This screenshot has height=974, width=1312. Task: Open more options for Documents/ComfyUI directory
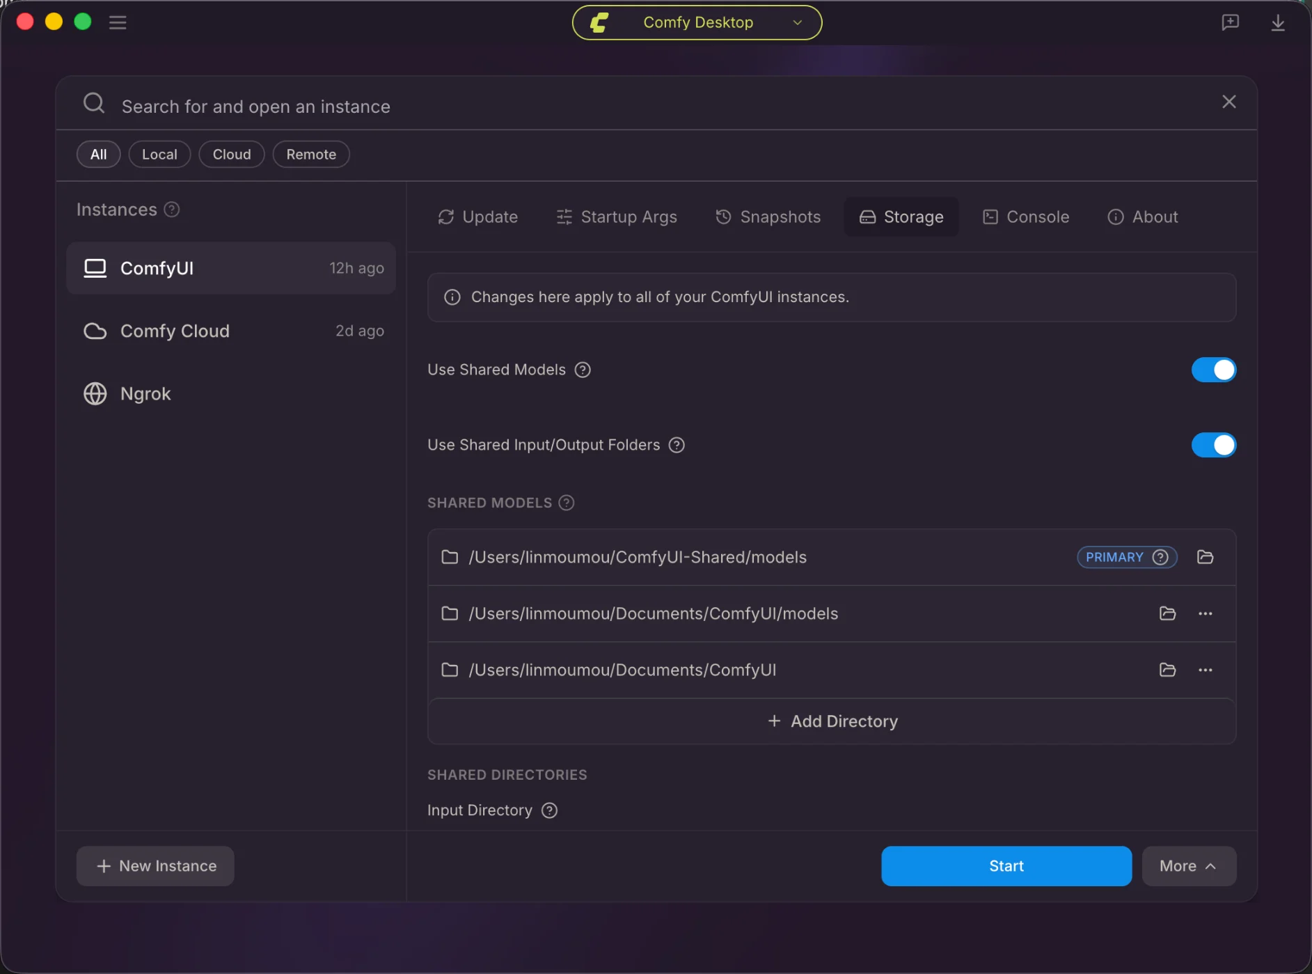(1205, 670)
